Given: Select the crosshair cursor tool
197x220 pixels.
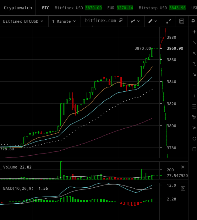Looking at the screenshot, I should pyautogui.click(x=194, y=32).
